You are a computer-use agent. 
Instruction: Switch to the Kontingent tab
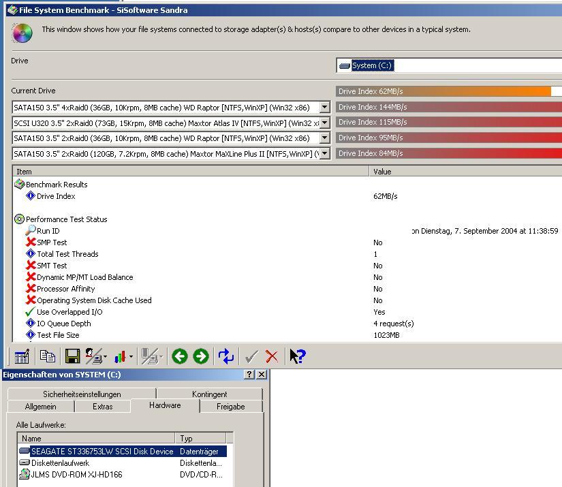[x=209, y=394]
